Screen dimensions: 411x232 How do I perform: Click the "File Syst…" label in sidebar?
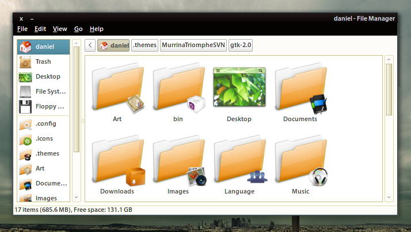51,91
